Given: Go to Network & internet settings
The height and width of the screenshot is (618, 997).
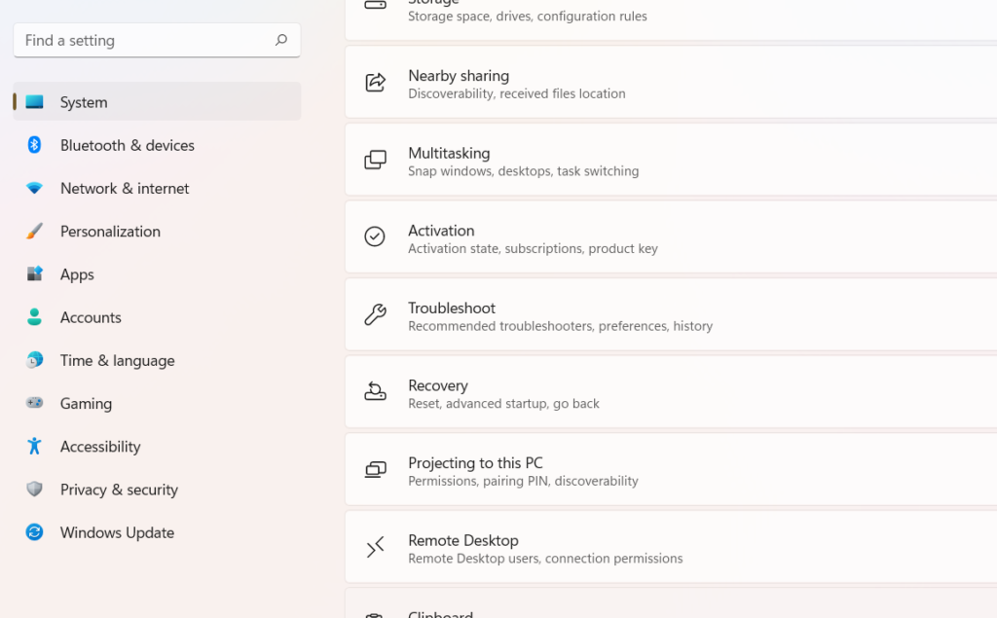Looking at the screenshot, I should click(157, 188).
